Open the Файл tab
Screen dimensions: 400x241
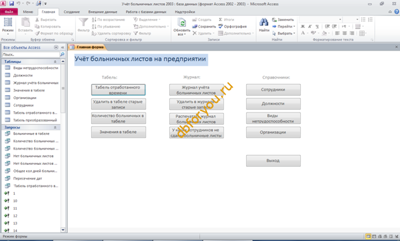click(x=9, y=12)
